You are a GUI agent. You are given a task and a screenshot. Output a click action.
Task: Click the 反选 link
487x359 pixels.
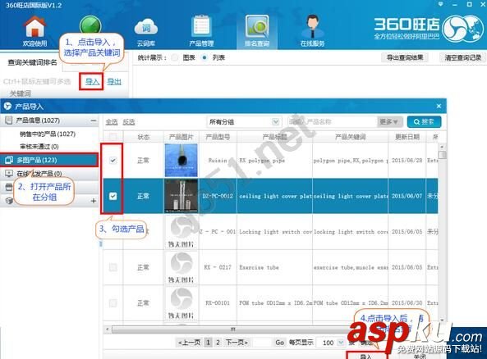[129, 122]
